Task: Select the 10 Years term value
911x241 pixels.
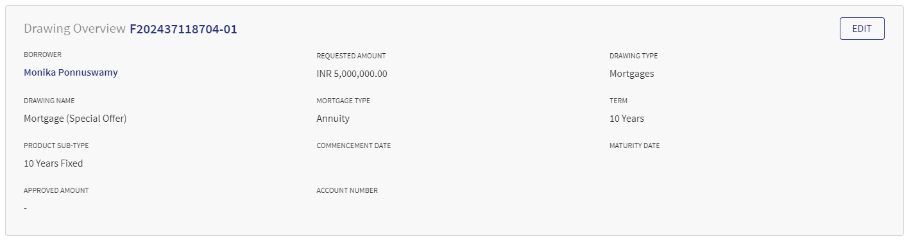Action: (x=627, y=119)
